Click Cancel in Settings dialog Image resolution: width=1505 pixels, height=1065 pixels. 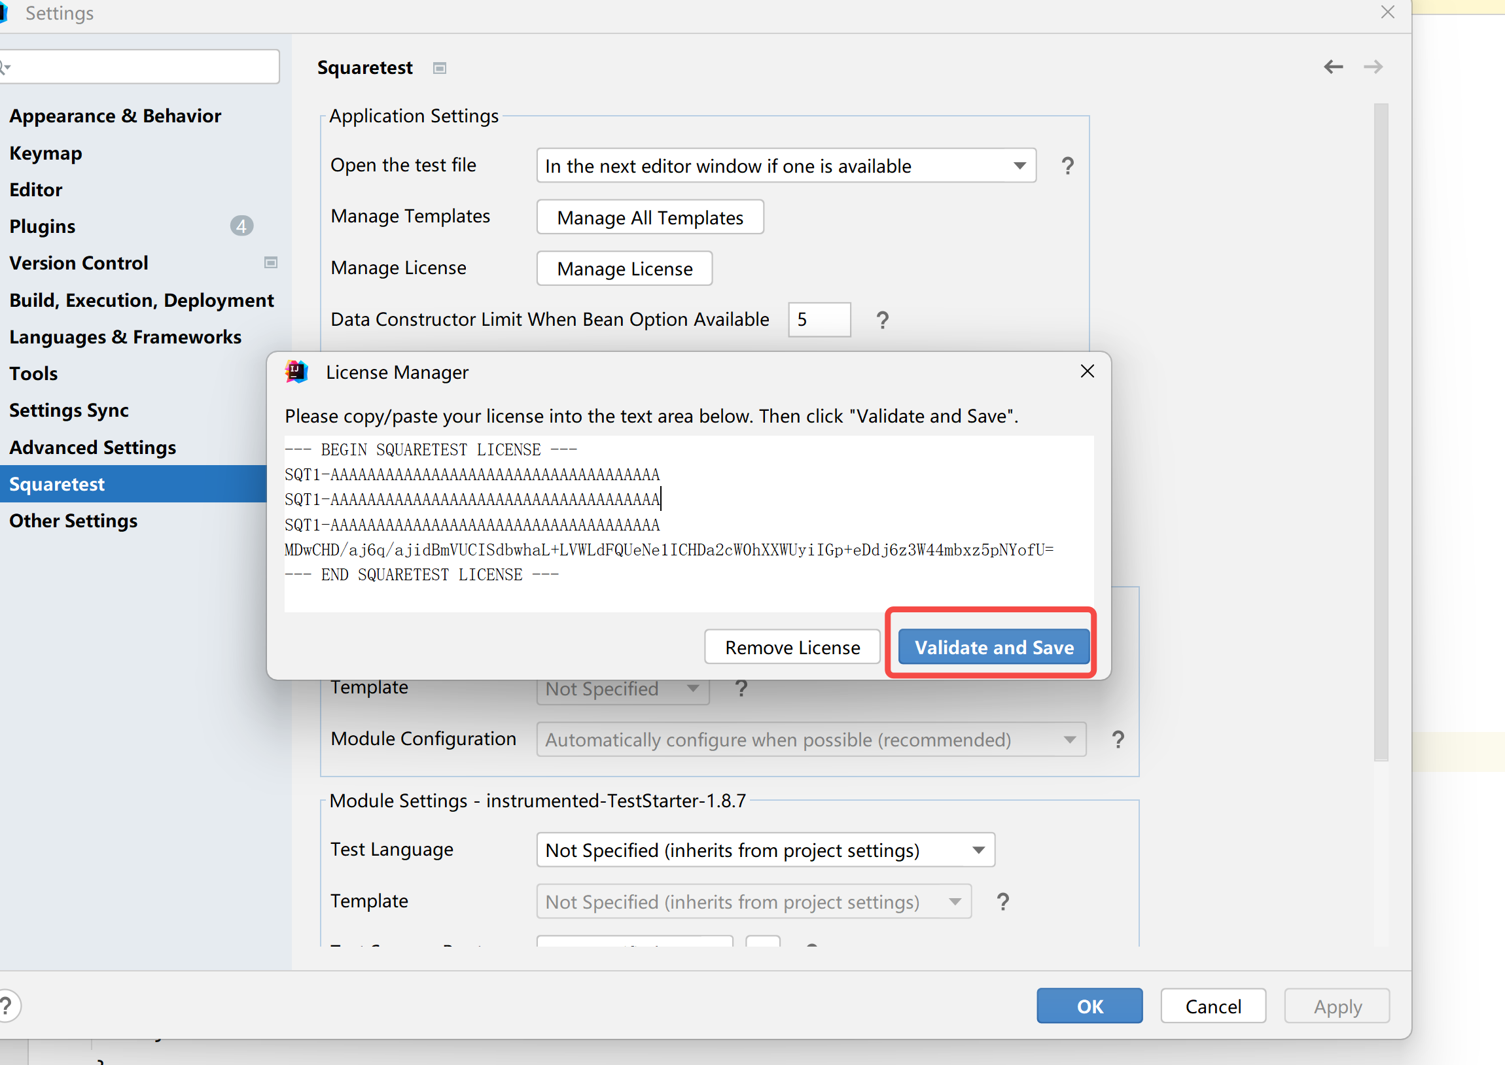click(1213, 1006)
